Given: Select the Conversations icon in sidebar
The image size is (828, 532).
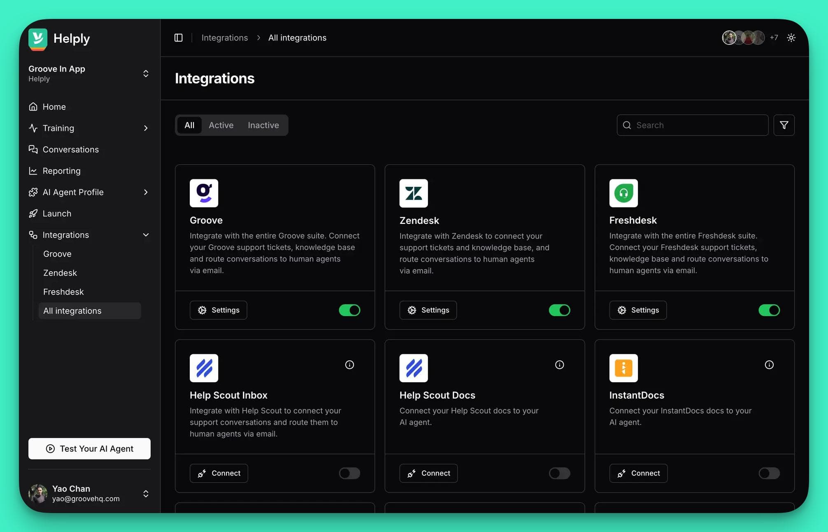Looking at the screenshot, I should [33, 149].
